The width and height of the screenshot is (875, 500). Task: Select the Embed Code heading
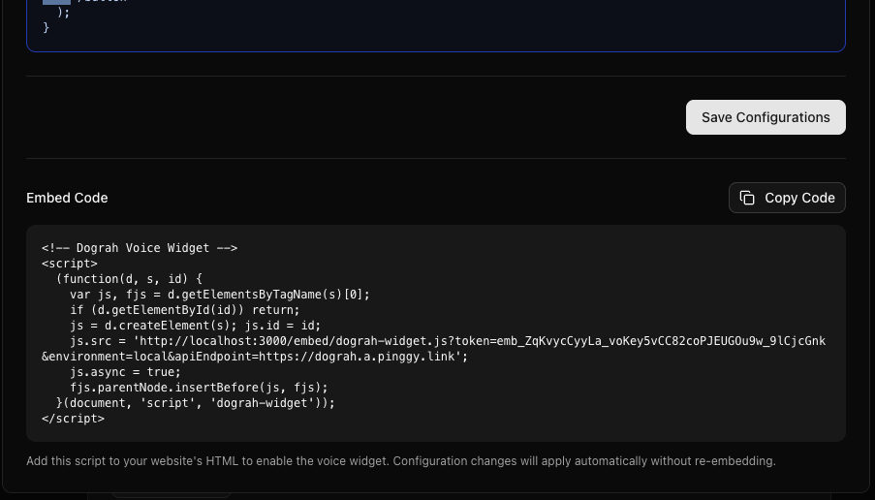67,198
